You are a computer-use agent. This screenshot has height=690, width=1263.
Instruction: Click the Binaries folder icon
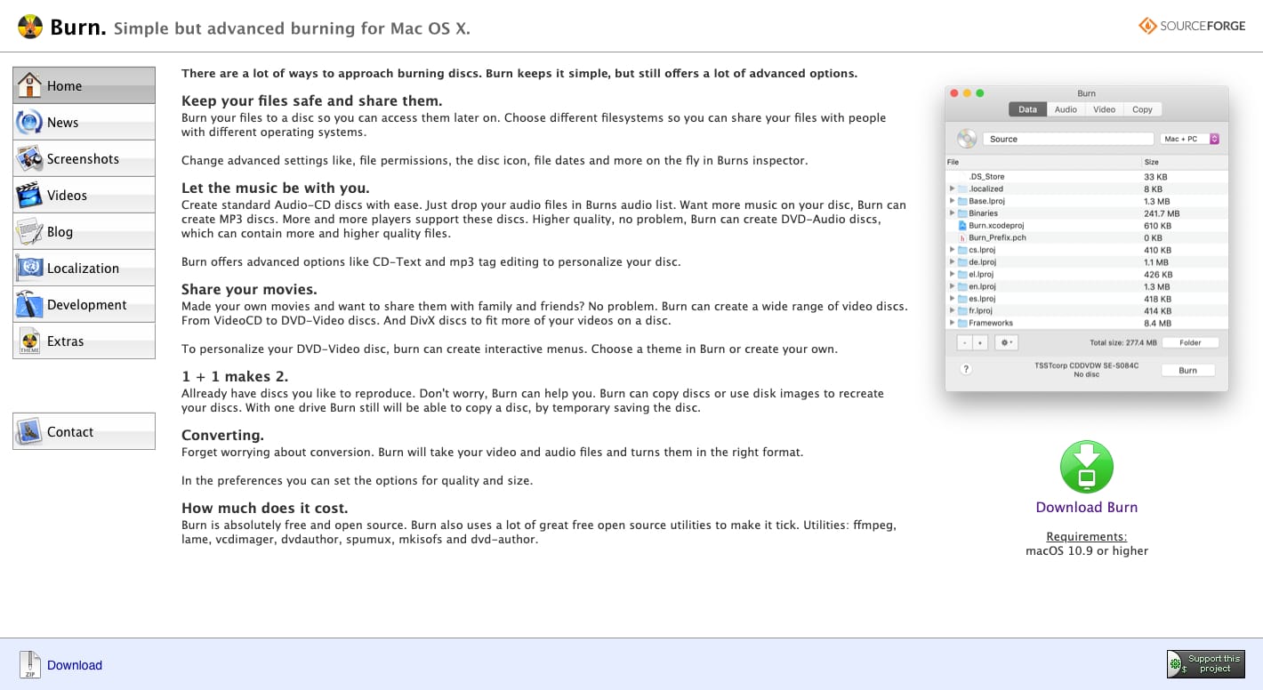961,213
